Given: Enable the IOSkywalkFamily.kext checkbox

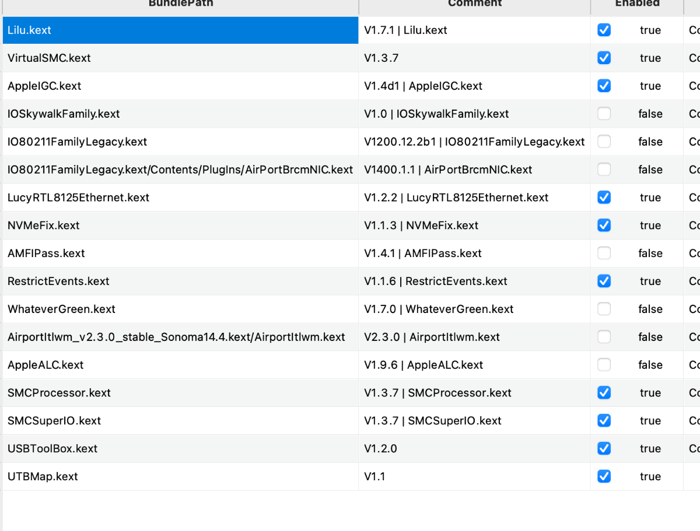Looking at the screenshot, I should 604,114.
